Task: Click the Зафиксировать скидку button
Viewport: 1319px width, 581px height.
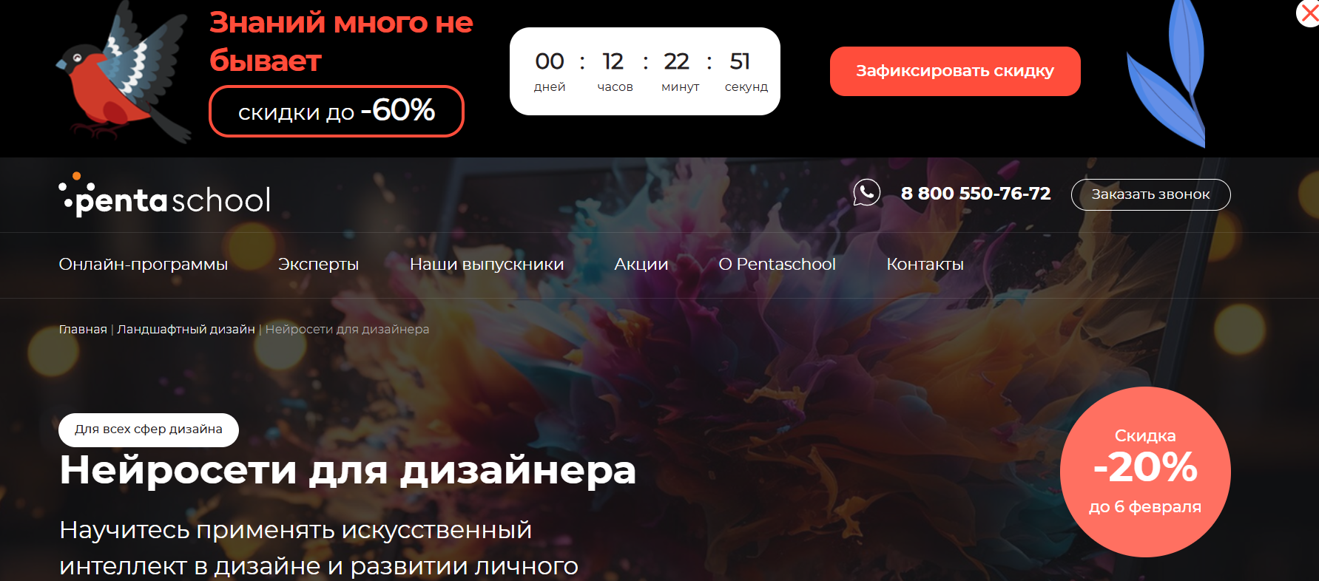Action: coord(955,71)
